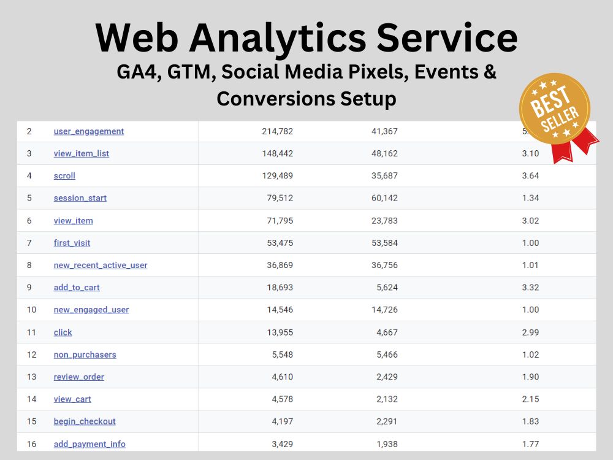Open the session_start event link
The width and height of the screenshot is (613, 460).
tap(80, 198)
